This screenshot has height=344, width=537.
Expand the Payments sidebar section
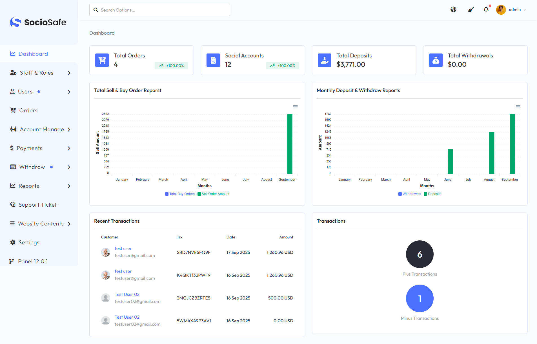click(39, 148)
